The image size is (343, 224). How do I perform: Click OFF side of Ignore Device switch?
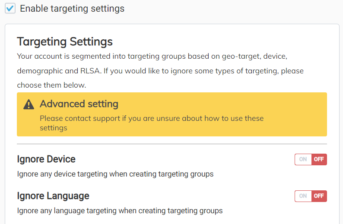(319, 159)
